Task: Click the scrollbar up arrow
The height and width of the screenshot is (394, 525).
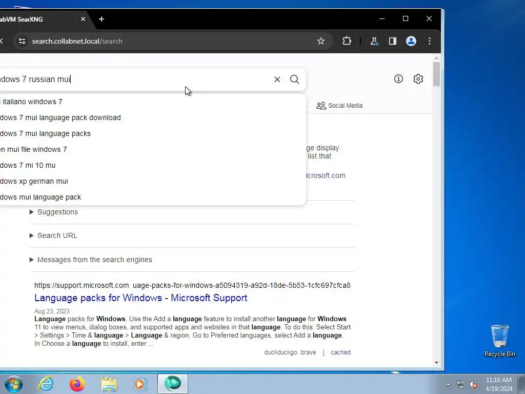Action: tap(436, 58)
